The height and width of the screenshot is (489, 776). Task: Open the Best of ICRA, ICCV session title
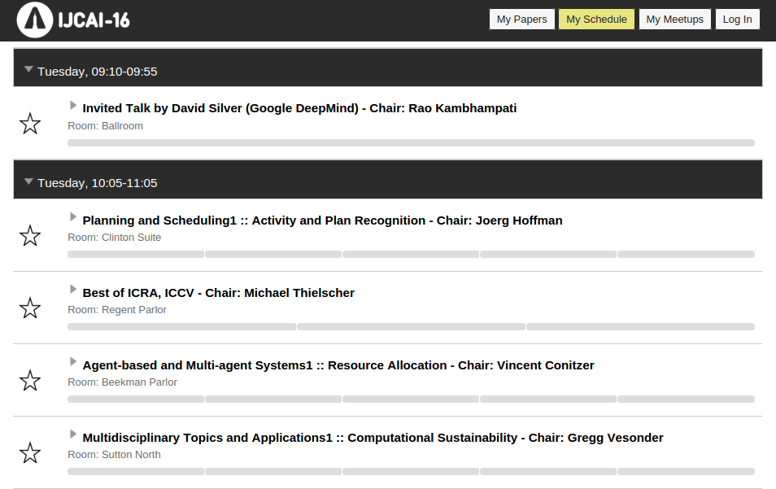(x=218, y=293)
